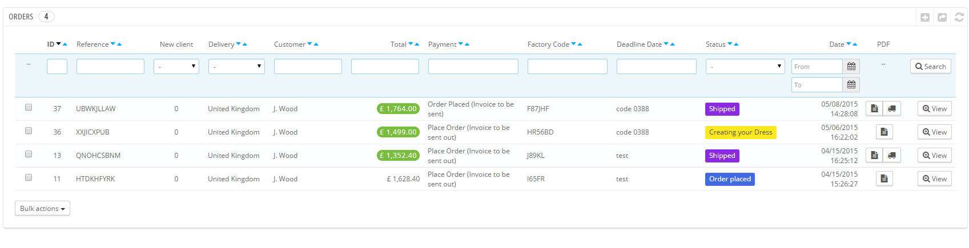Screen dimensions: 969x248
Task: Open invoice PDF for order XXJICXPUB
Action: (x=884, y=132)
